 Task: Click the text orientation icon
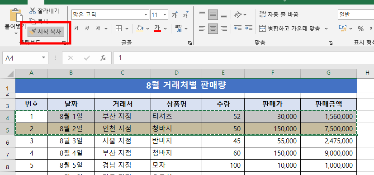coord(238,15)
